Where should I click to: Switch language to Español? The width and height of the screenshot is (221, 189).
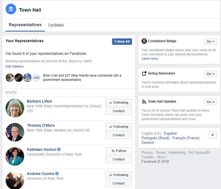point(170,133)
